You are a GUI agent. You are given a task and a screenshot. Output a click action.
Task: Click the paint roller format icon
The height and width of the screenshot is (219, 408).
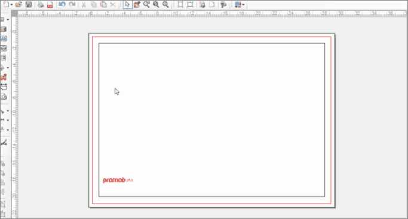click(x=223, y=4)
